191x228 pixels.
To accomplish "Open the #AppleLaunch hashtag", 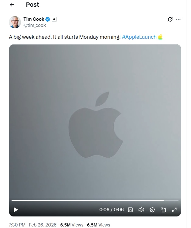I will (x=139, y=37).
